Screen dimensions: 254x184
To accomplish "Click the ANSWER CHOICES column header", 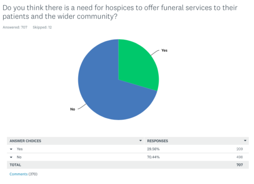I will point(25,141).
